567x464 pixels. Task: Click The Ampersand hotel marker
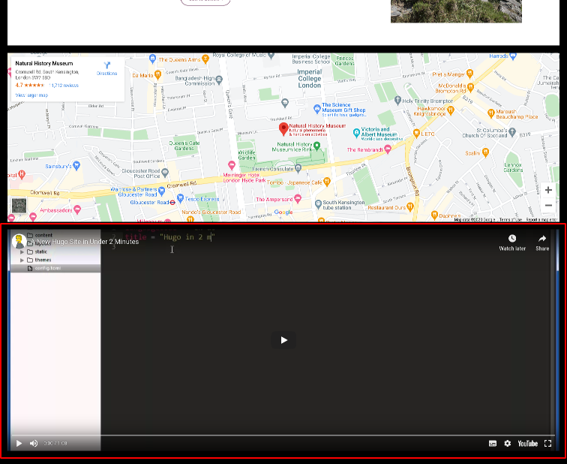(297, 198)
